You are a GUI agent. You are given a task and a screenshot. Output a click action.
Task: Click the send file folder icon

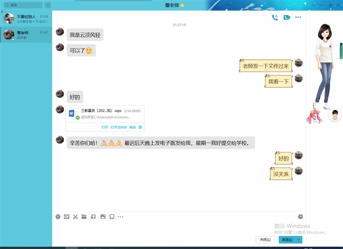84,217
